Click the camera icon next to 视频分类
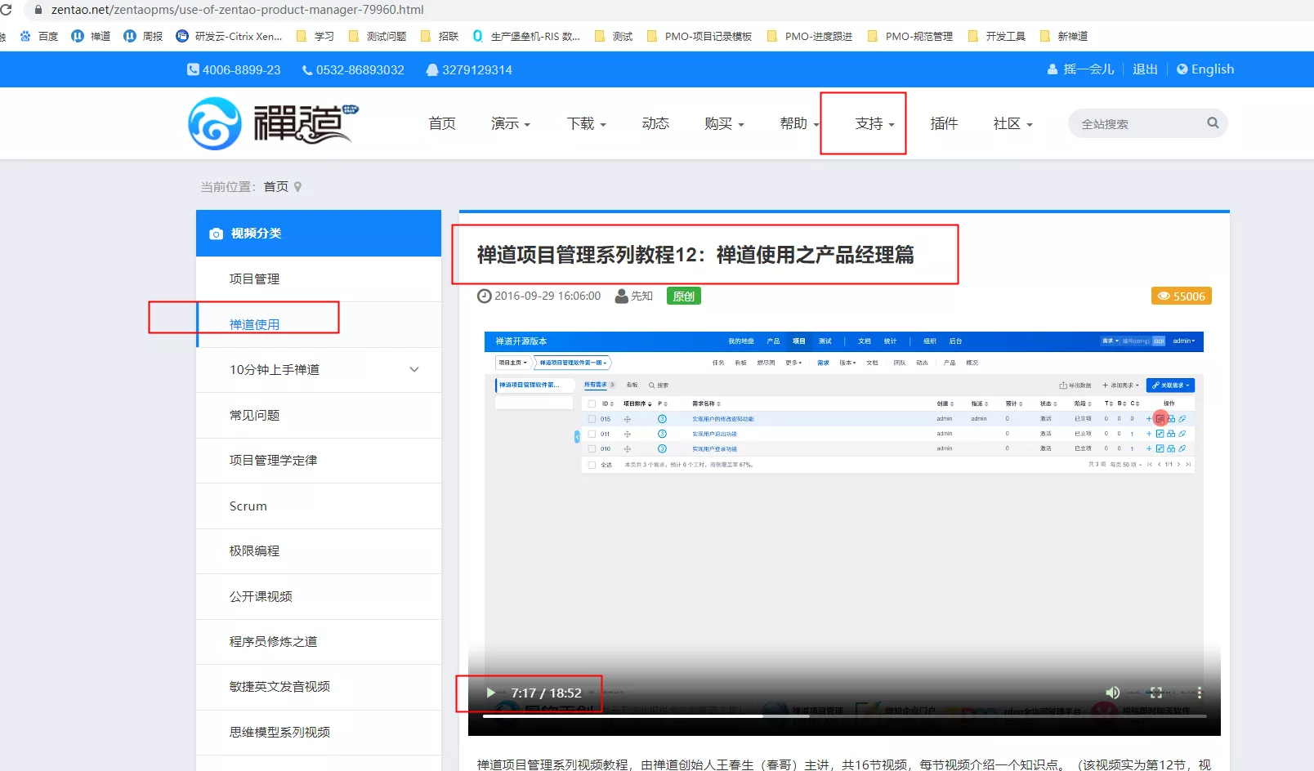The width and height of the screenshot is (1314, 771). [x=216, y=234]
